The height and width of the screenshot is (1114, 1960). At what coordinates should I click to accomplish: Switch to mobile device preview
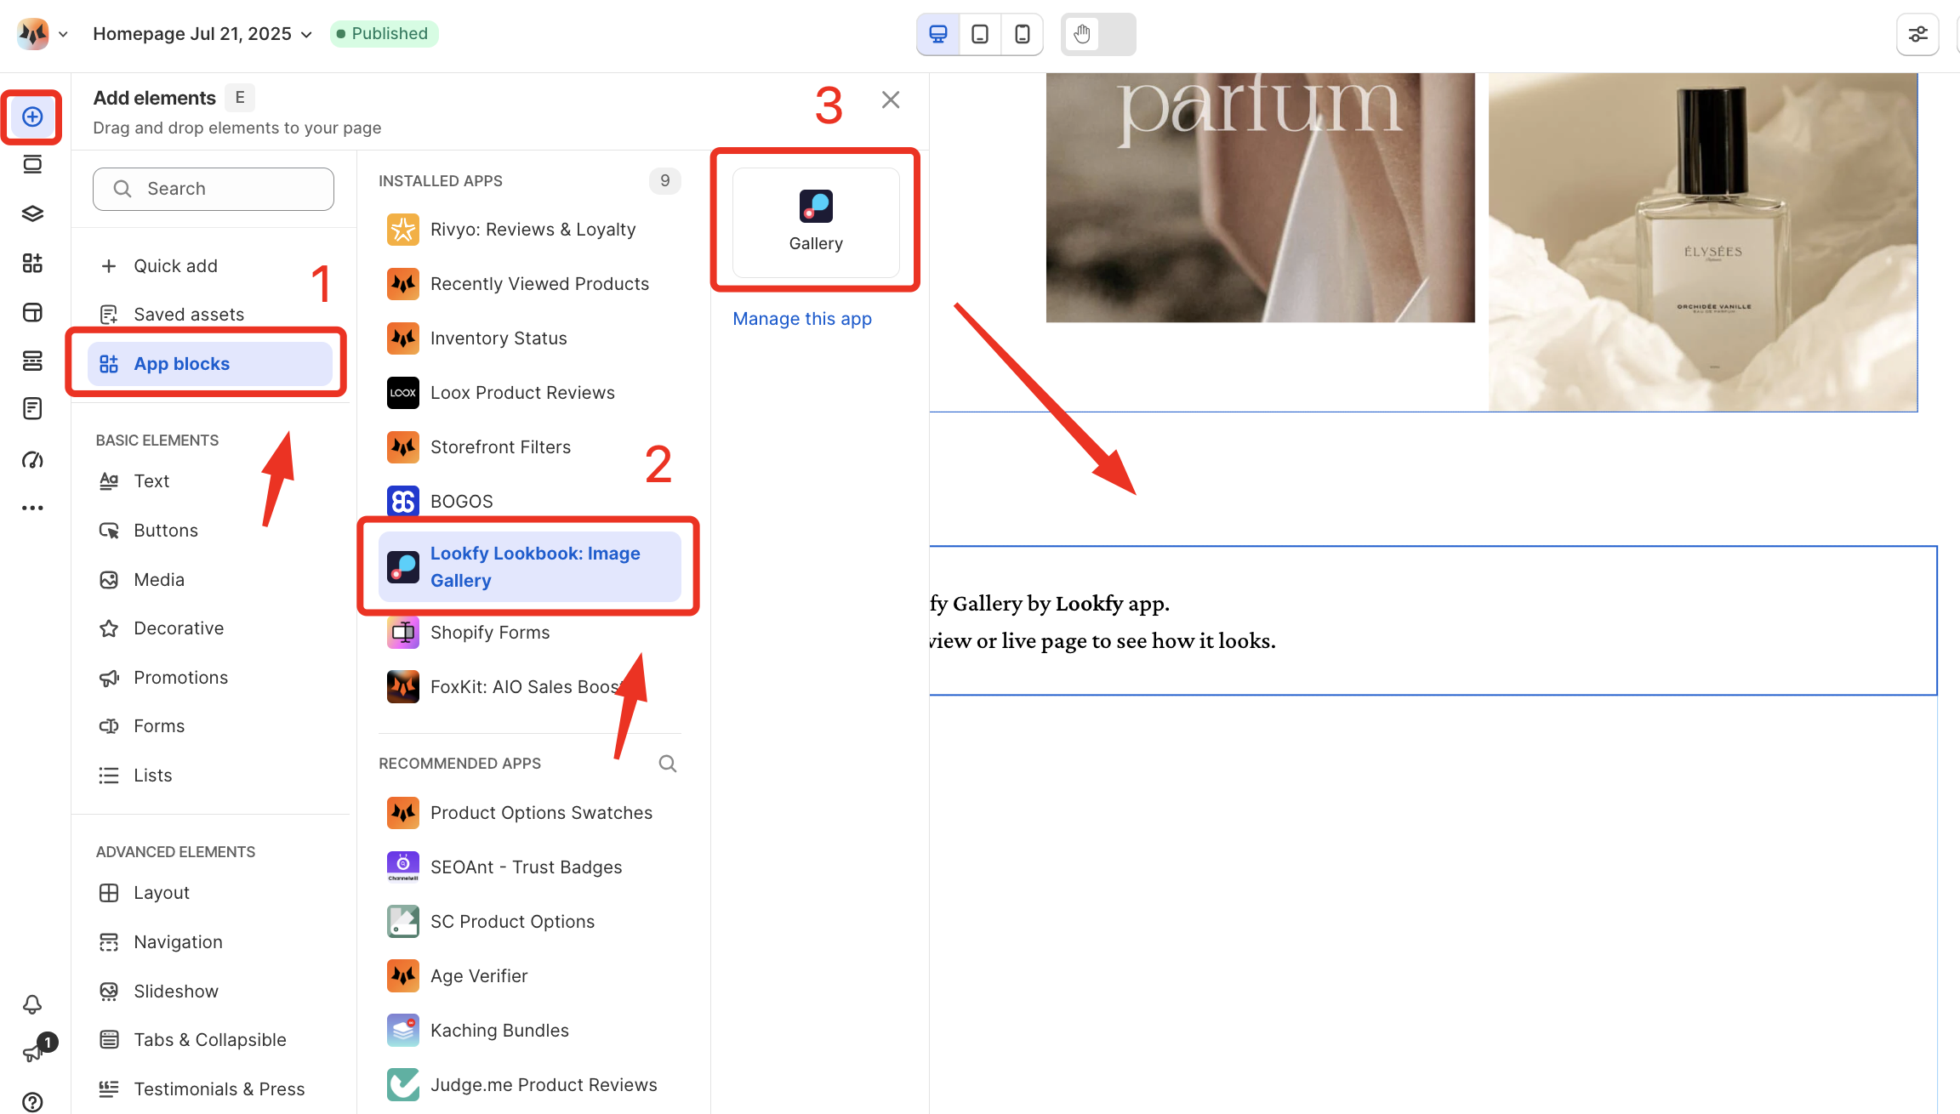pos(1023,34)
